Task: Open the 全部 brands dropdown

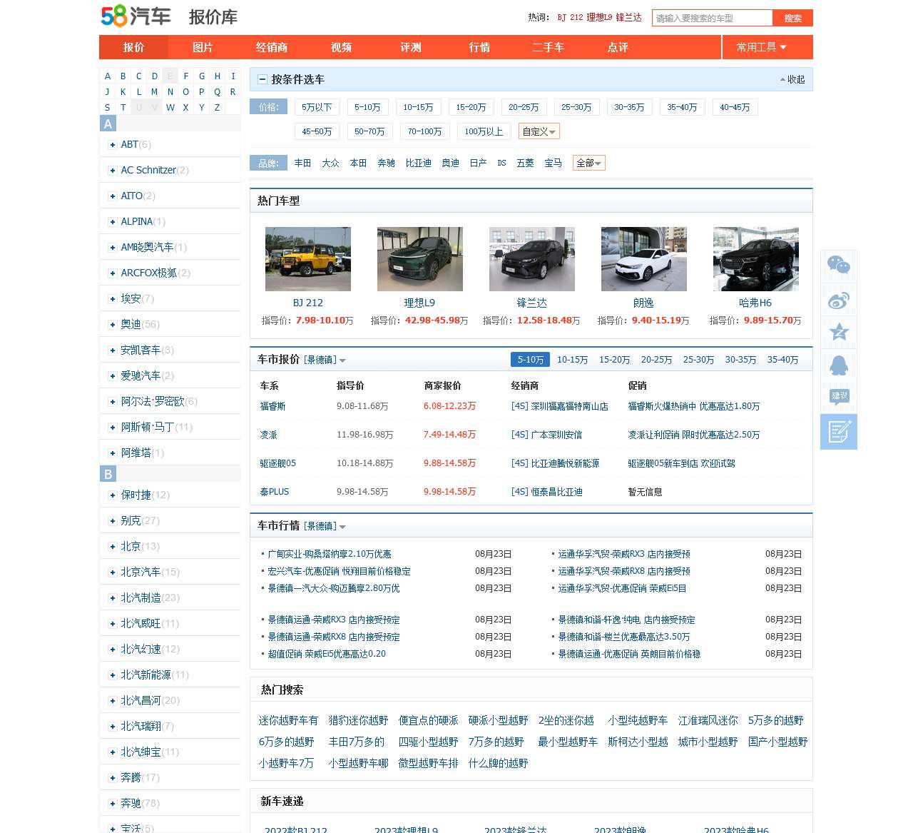Action: click(588, 163)
